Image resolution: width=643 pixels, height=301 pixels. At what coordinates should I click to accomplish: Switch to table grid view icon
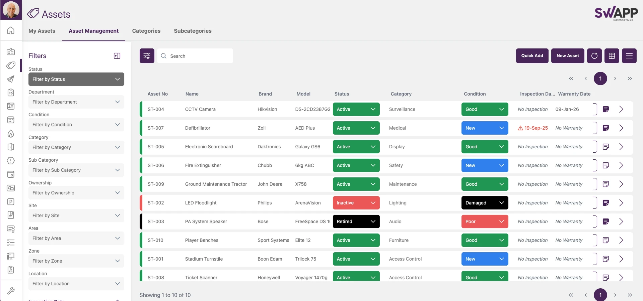point(612,56)
